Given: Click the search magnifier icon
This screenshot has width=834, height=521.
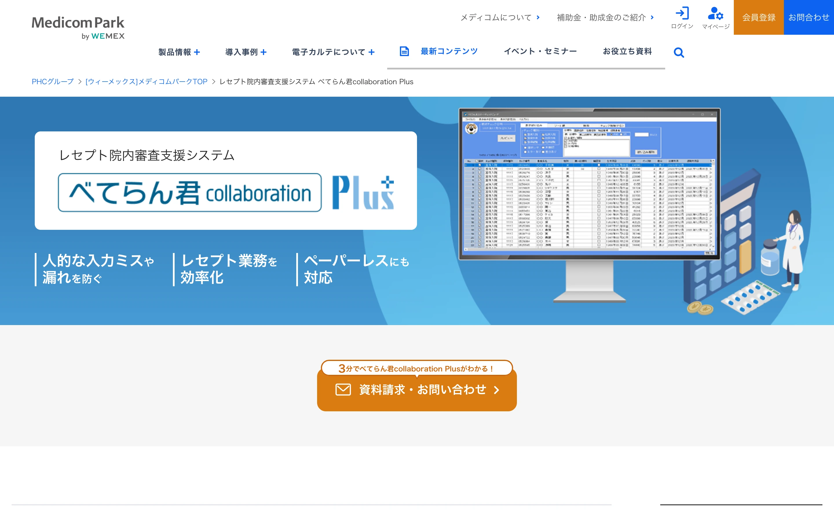Looking at the screenshot, I should click(x=678, y=52).
